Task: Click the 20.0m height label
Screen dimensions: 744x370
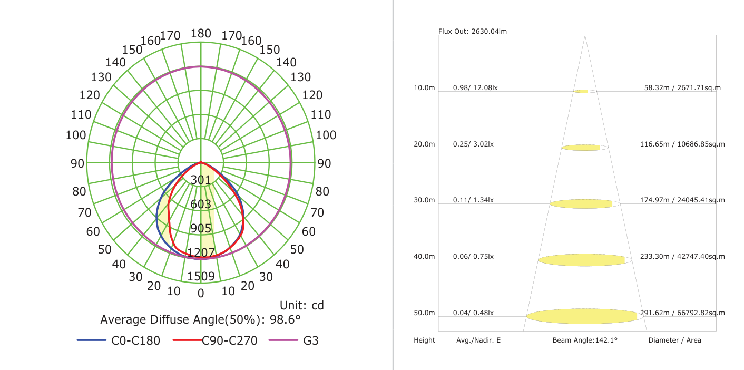Action: point(425,144)
